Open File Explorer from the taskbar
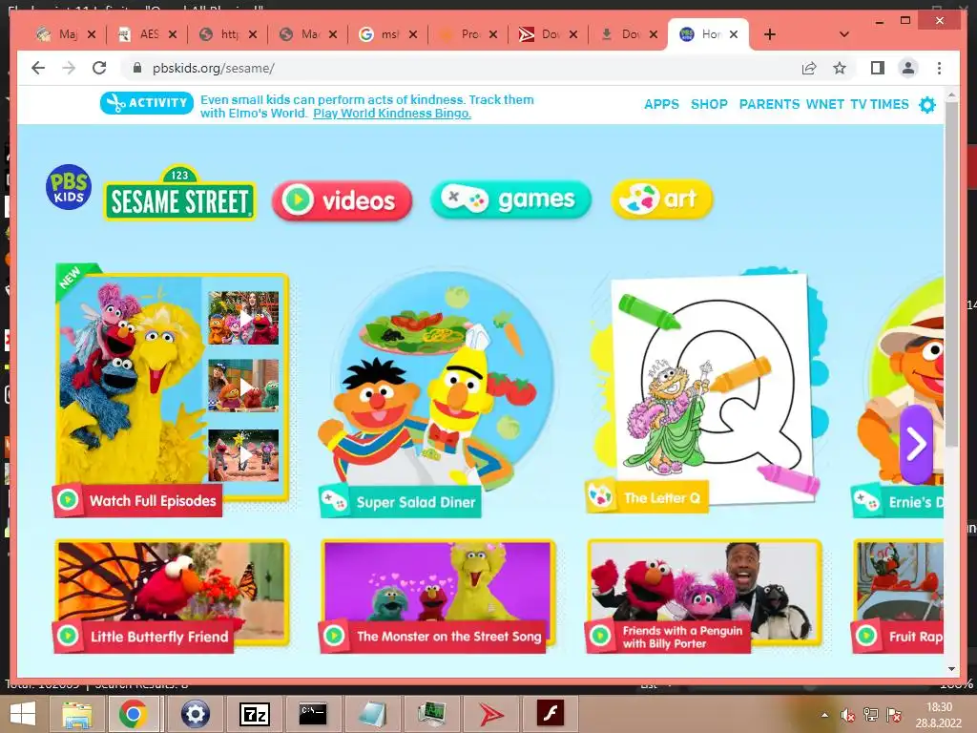Viewport: 977px width, 733px height. click(77, 714)
